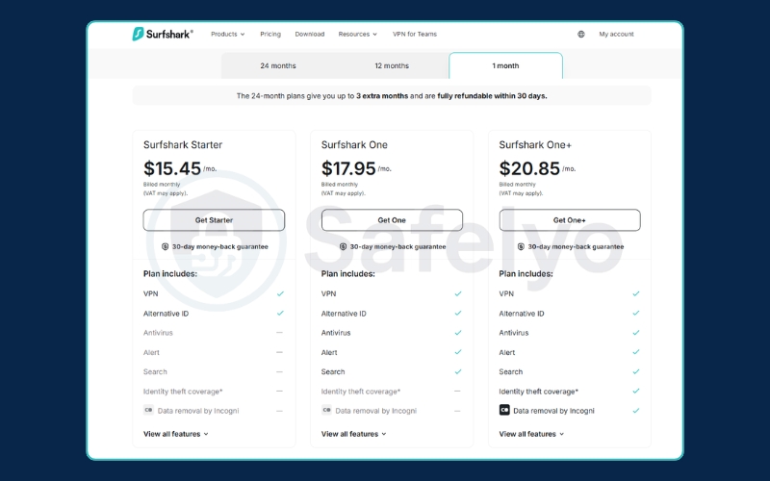The height and width of the screenshot is (481, 770).
Task: Click Alert checkmark in Surfshark One card
Action: pos(458,352)
